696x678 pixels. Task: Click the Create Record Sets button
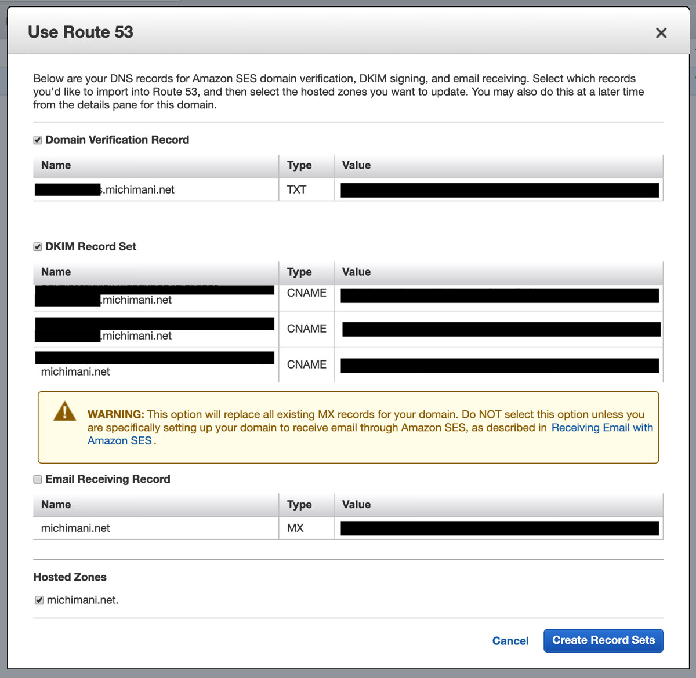(x=603, y=640)
